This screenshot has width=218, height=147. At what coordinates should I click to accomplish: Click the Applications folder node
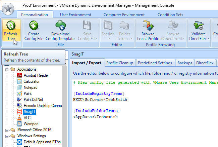[x=27, y=69]
